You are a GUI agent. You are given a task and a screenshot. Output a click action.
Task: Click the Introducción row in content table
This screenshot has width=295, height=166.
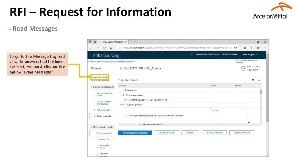click(x=189, y=90)
